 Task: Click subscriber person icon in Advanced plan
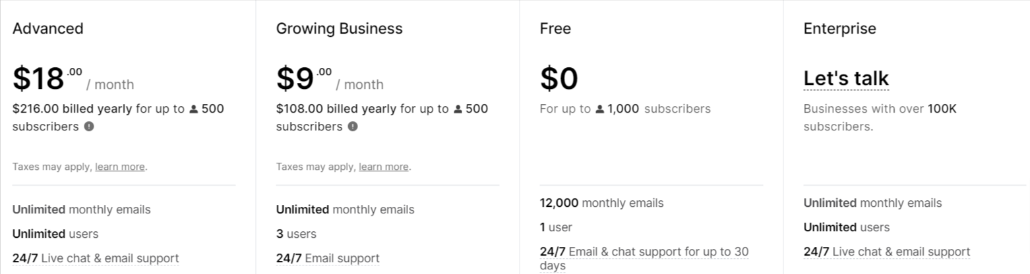(194, 109)
